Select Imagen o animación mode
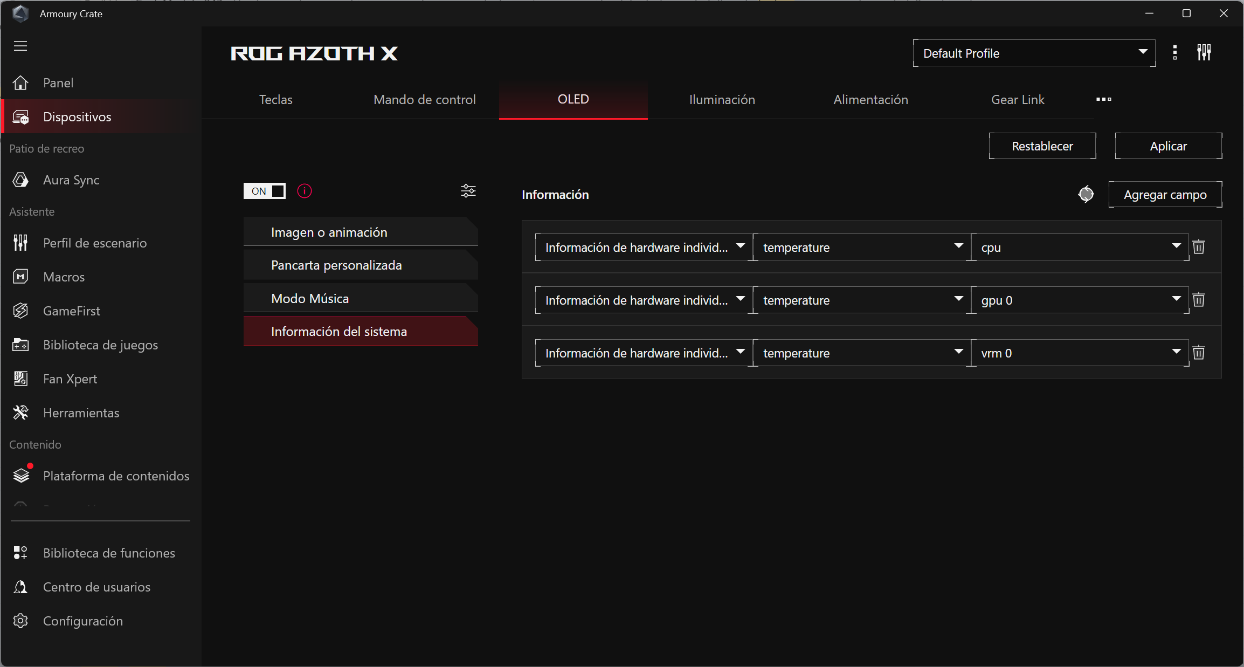The width and height of the screenshot is (1244, 667). point(361,232)
